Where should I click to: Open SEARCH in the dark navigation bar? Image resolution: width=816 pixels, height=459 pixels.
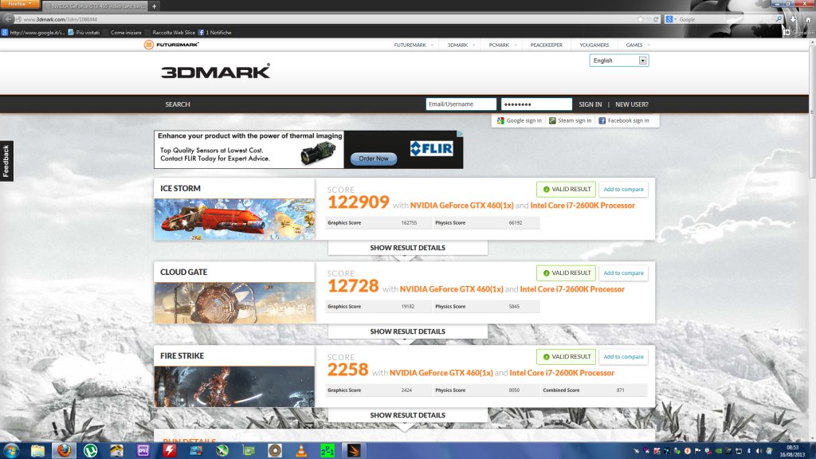pos(178,104)
